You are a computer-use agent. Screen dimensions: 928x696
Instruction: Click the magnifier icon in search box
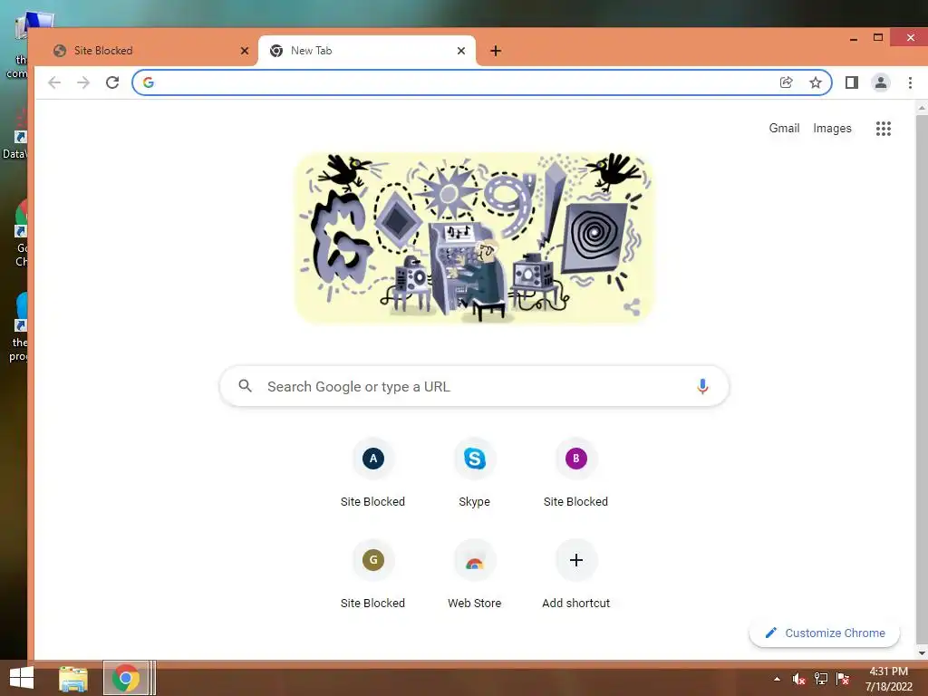coord(245,386)
